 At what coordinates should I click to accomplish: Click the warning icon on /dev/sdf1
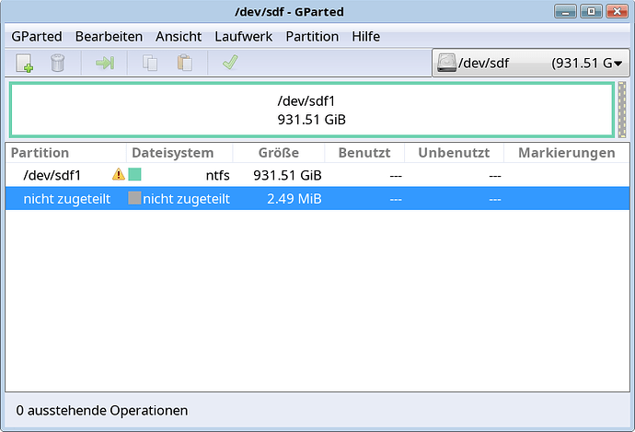[118, 174]
